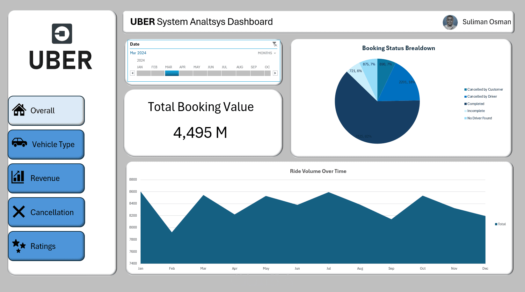Click the Incomplete legend swatch
Image resolution: width=525 pixels, height=292 pixels.
click(x=465, y=111)
